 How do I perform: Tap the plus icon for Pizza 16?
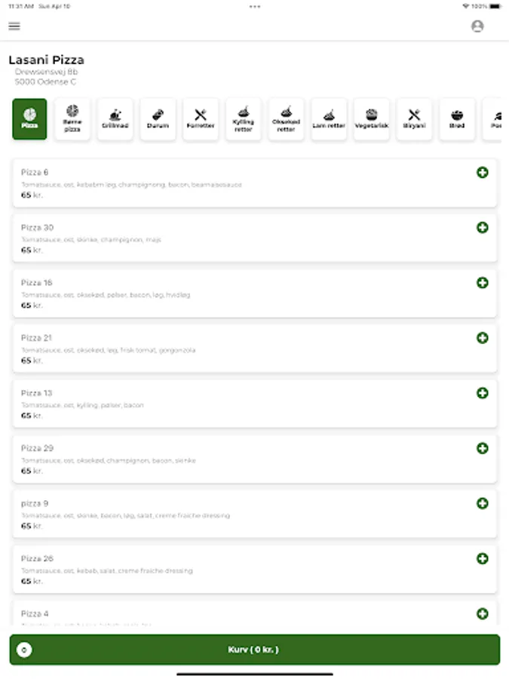tap(483, 283)
